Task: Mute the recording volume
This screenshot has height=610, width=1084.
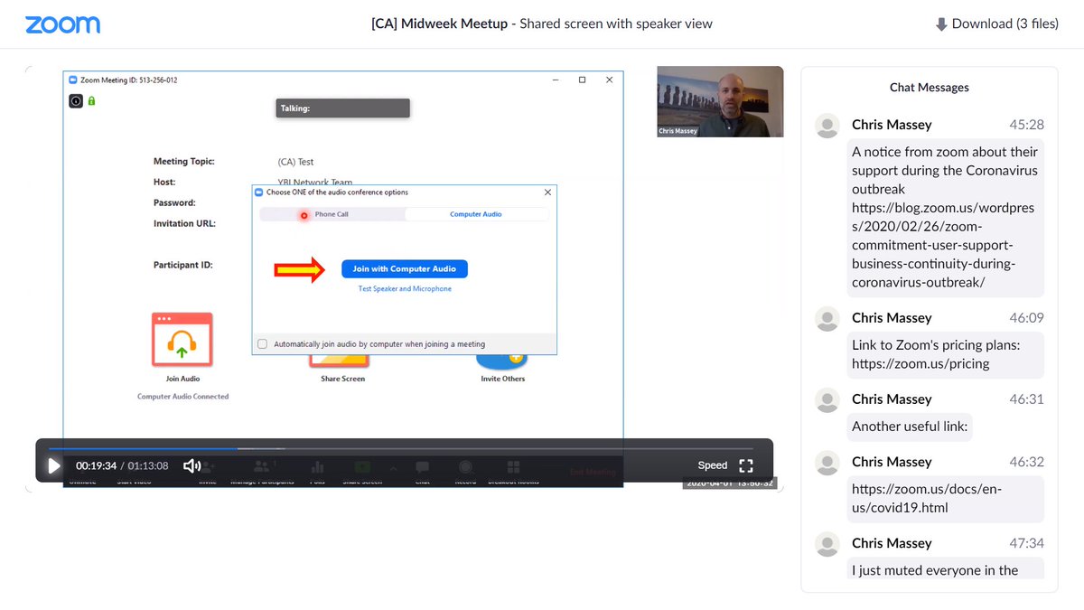Action: click(x=192, y=465)
